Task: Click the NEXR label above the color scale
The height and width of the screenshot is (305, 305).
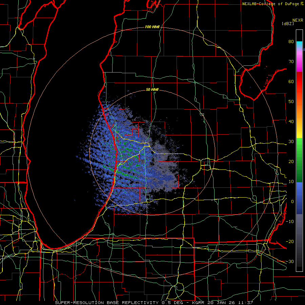Action: pyautogui.click(x=298, y=20)
